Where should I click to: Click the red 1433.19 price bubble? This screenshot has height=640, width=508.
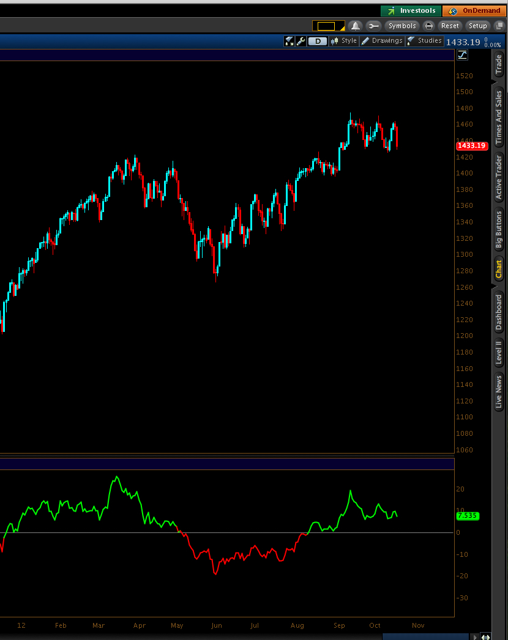[472, 145]
